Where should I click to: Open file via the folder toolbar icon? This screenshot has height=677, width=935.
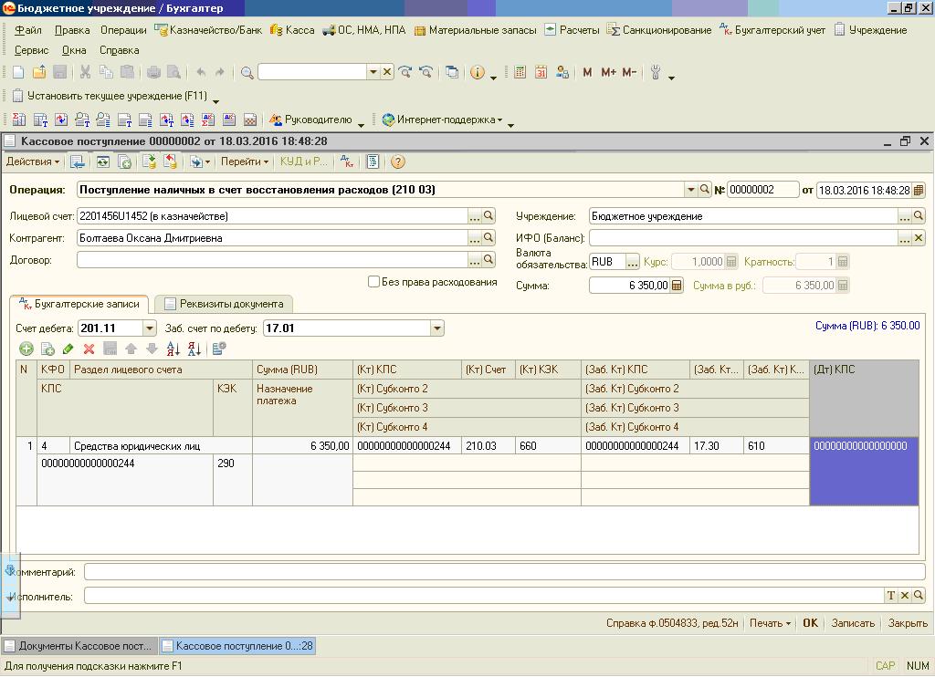click(x=39, y=72)
